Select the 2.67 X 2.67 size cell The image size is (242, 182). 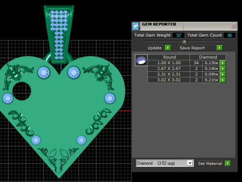[x=169, y=69]
